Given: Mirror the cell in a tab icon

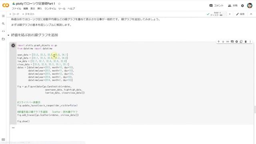Looking at the screenshot, I should [241, 42].
